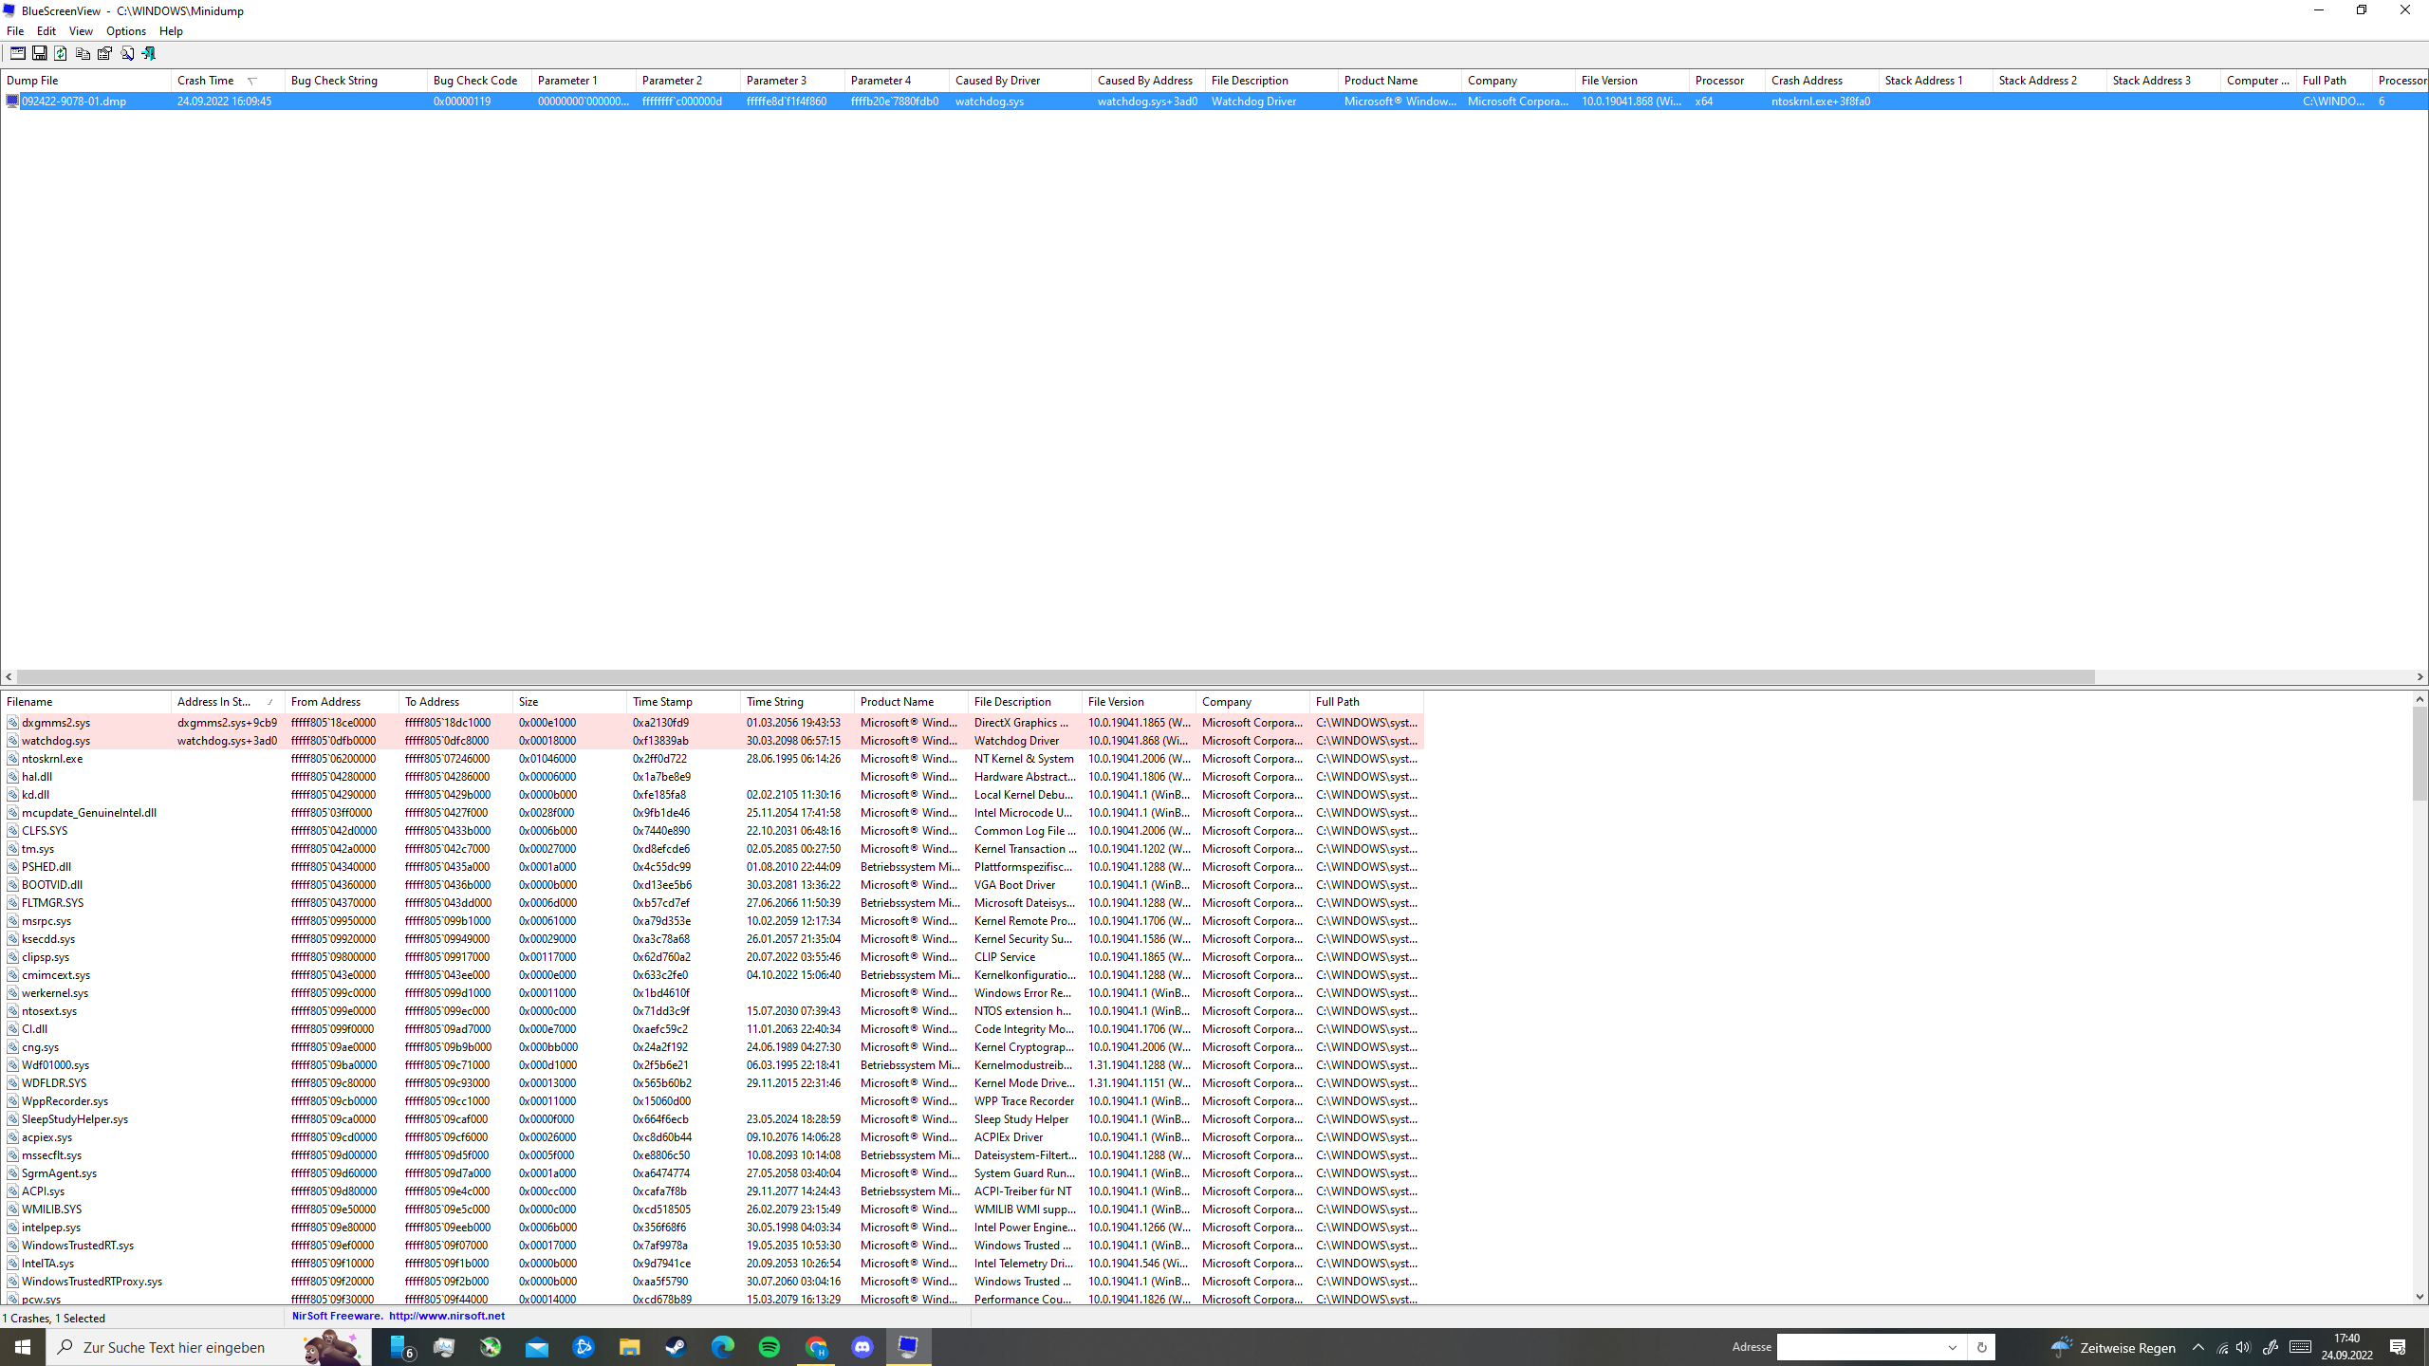Open Discord from the taskbar

[862, 1347]
